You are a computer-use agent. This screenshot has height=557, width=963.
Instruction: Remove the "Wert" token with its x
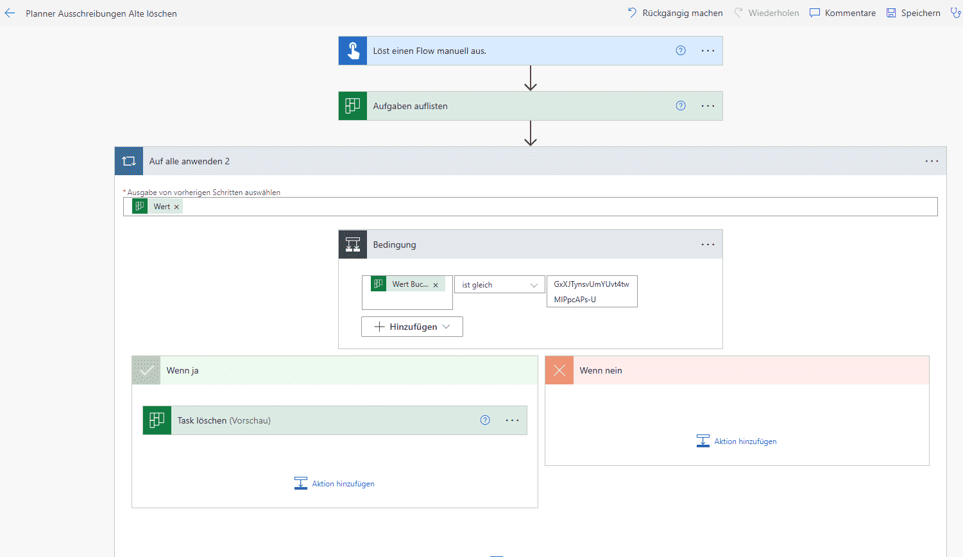point(175,206)
